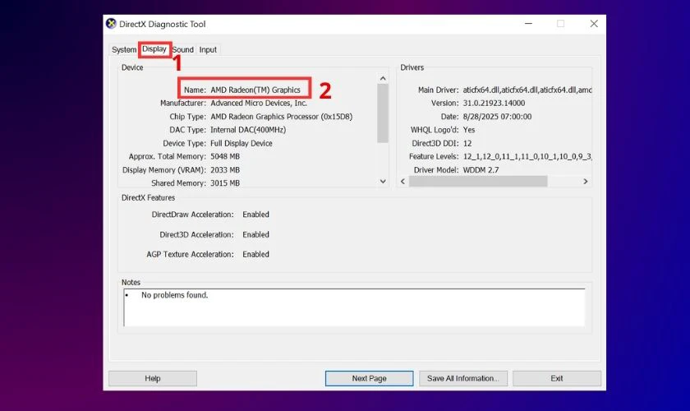Click Device list scroll up arrow

[x=383, y=78]
